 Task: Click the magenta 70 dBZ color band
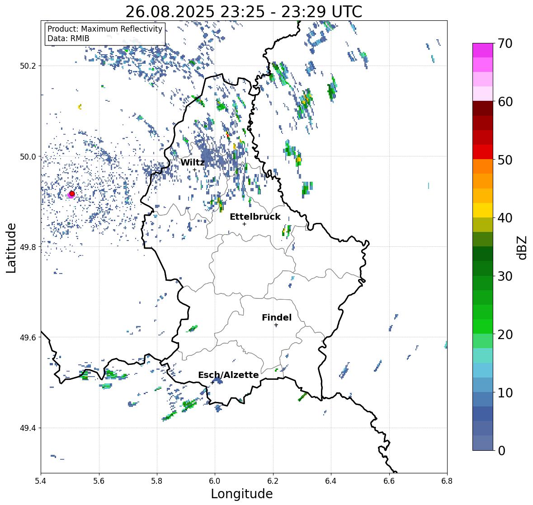(x=483, y=50)
